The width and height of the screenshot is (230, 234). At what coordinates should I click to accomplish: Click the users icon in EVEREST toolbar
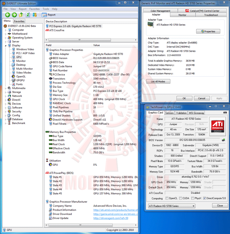34,15
